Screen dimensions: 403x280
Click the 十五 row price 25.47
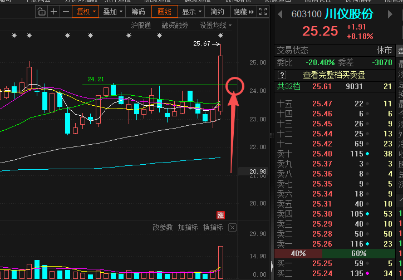[322, 104]
